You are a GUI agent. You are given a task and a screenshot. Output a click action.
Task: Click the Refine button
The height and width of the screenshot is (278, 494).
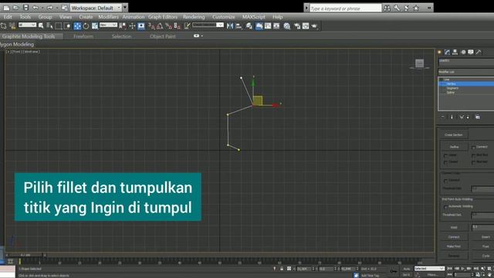(x=454, y=147)
